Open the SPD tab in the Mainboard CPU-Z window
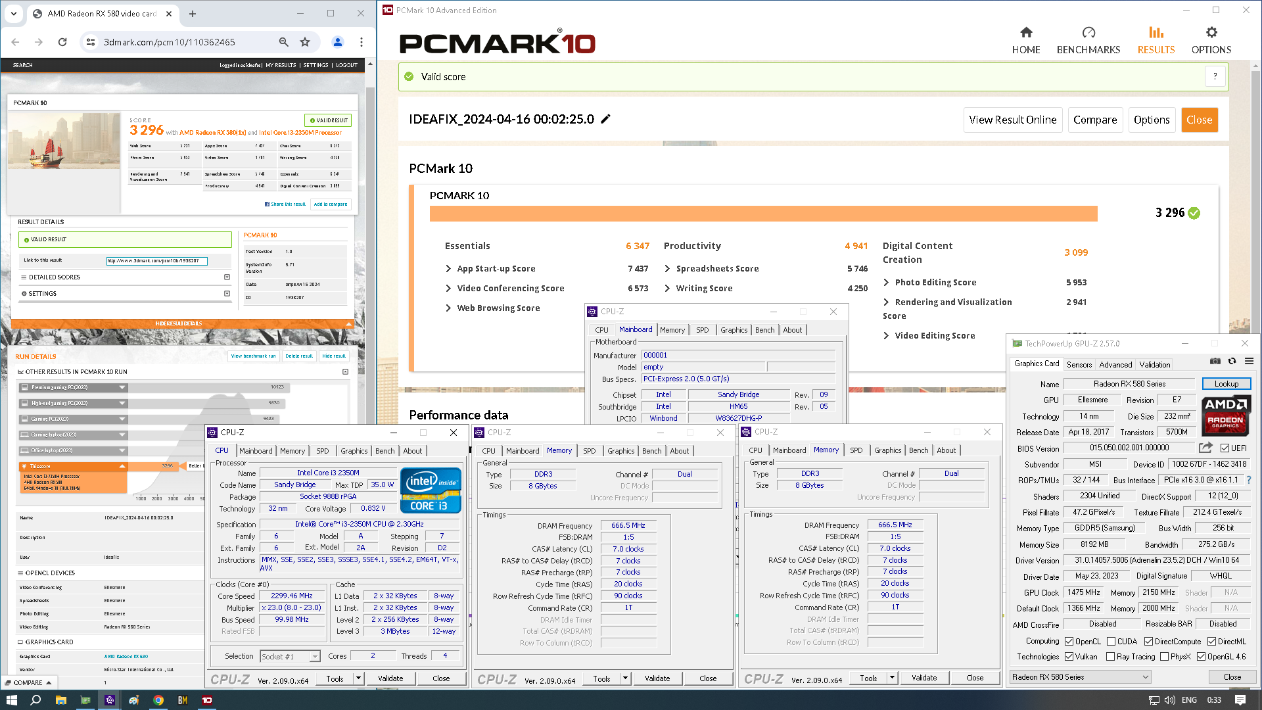The height and width of the screenshot is (710, 1262). click(703, 330)
